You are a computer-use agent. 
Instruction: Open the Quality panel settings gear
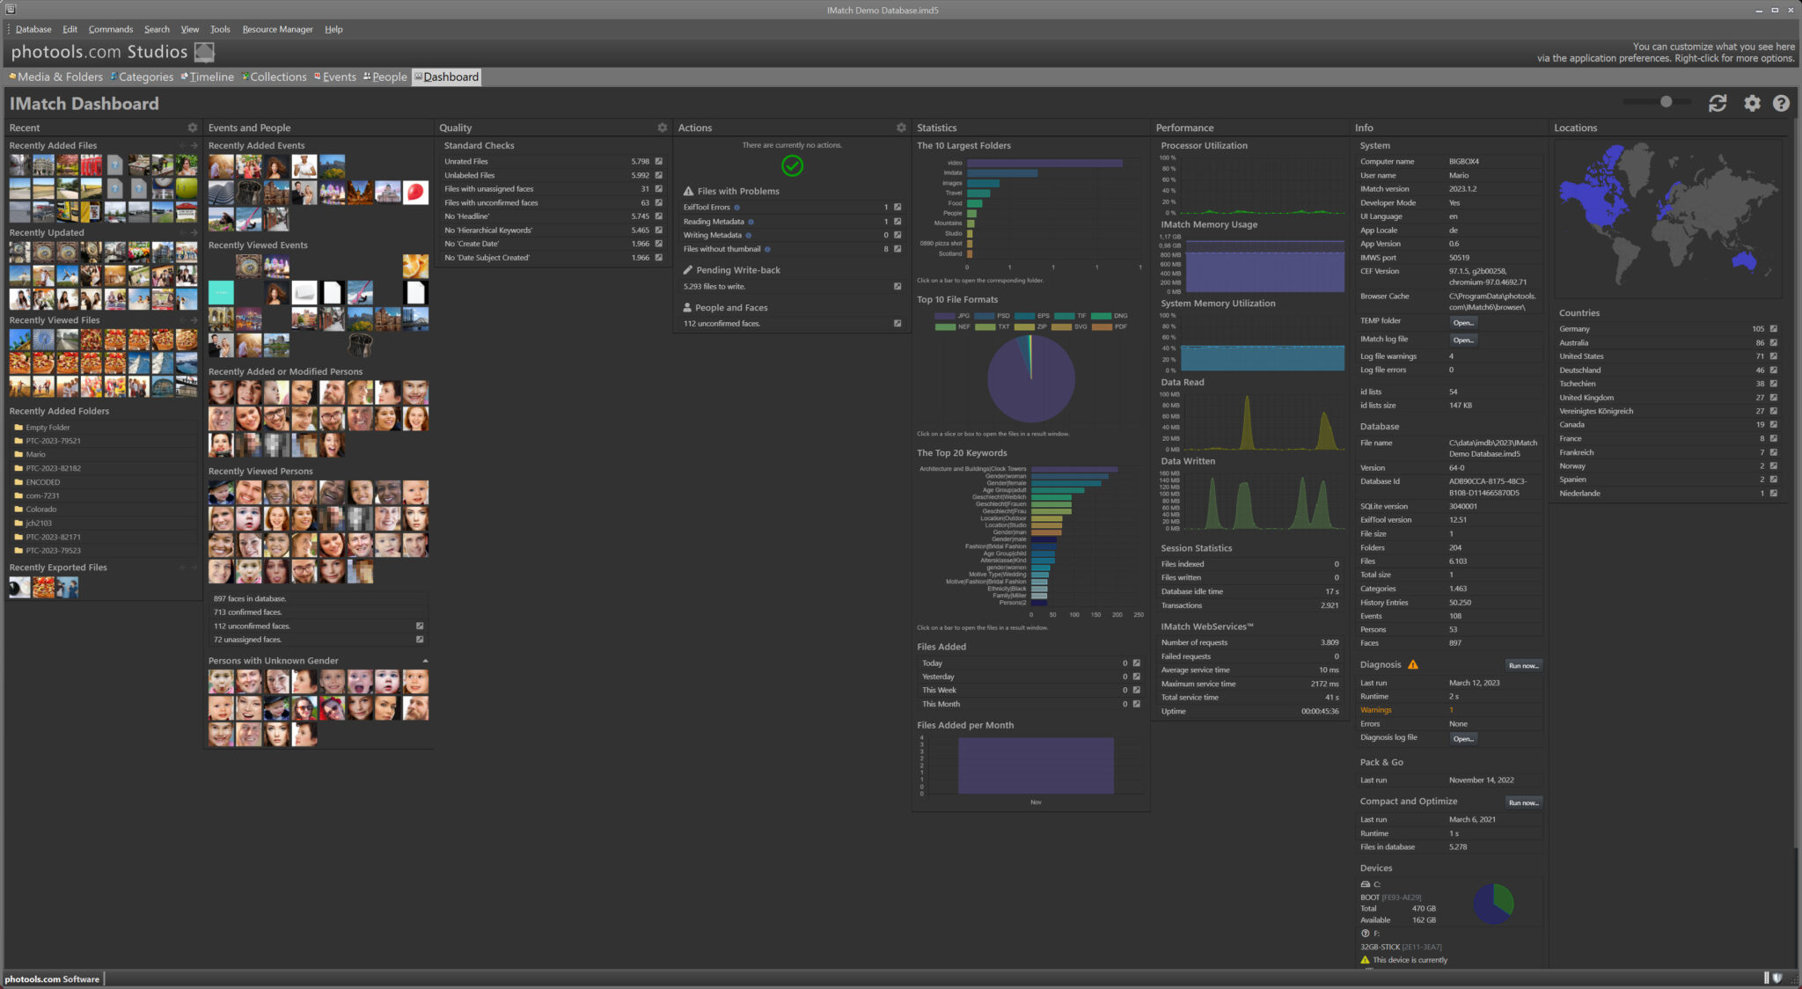tap(663, 128)
